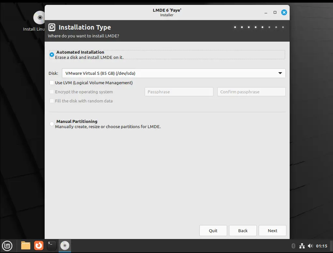Click 'Erase a disk and install LMDE' text

tap(89, 58)
